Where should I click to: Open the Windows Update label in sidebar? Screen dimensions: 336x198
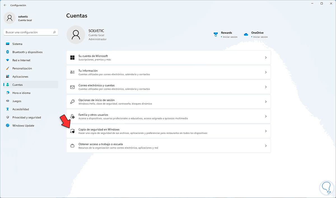click(23, 126)
